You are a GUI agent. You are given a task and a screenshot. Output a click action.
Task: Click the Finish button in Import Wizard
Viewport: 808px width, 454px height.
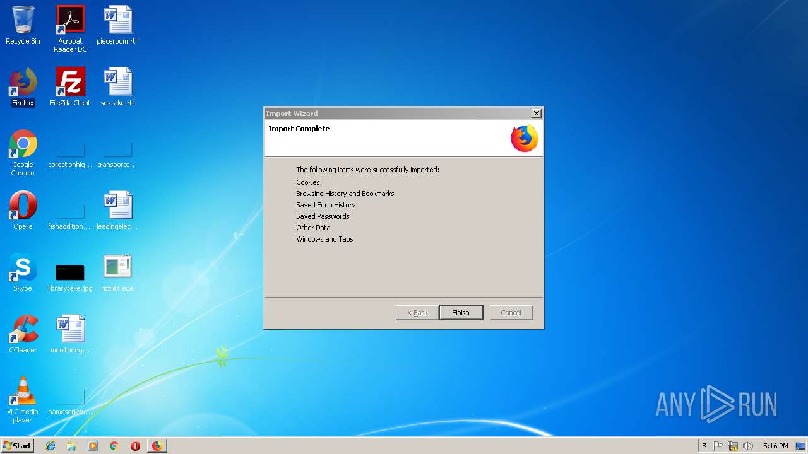pos(461,313)
